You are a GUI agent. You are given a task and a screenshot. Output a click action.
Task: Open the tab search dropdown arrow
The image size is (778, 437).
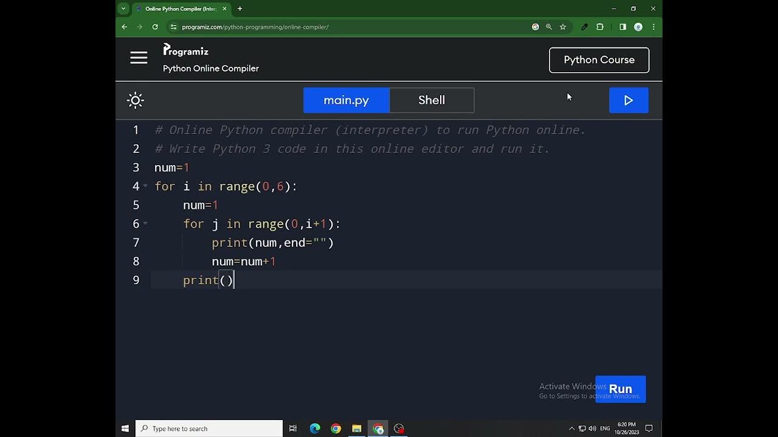(123, 8)
